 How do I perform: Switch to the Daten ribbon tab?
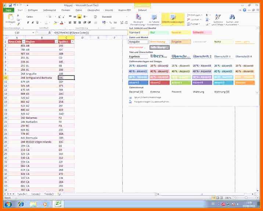click(79, 10)
